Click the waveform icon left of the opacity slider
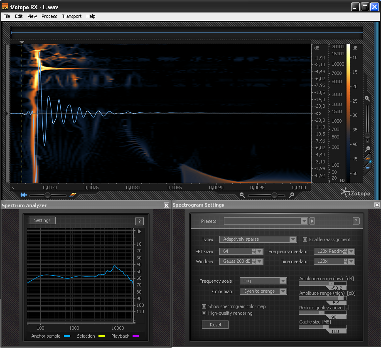381x348 pixels. coord(24,195)
